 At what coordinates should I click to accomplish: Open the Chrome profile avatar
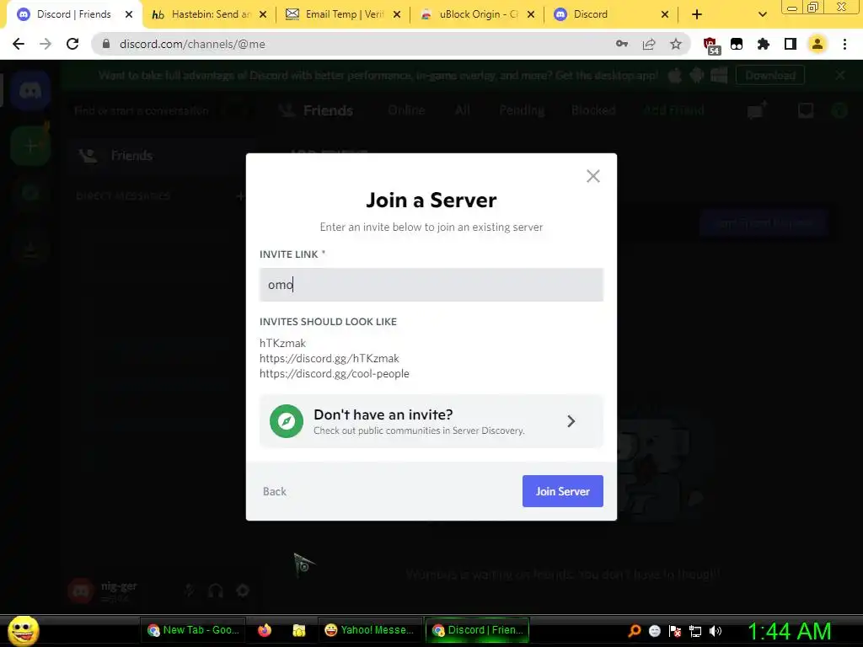(817, 44)
